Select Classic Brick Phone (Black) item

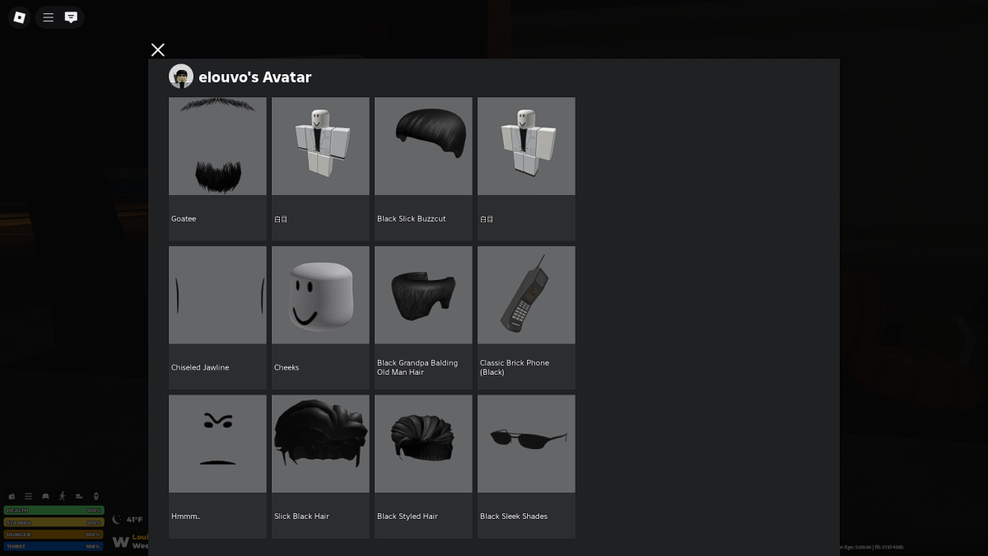point(526,295)
